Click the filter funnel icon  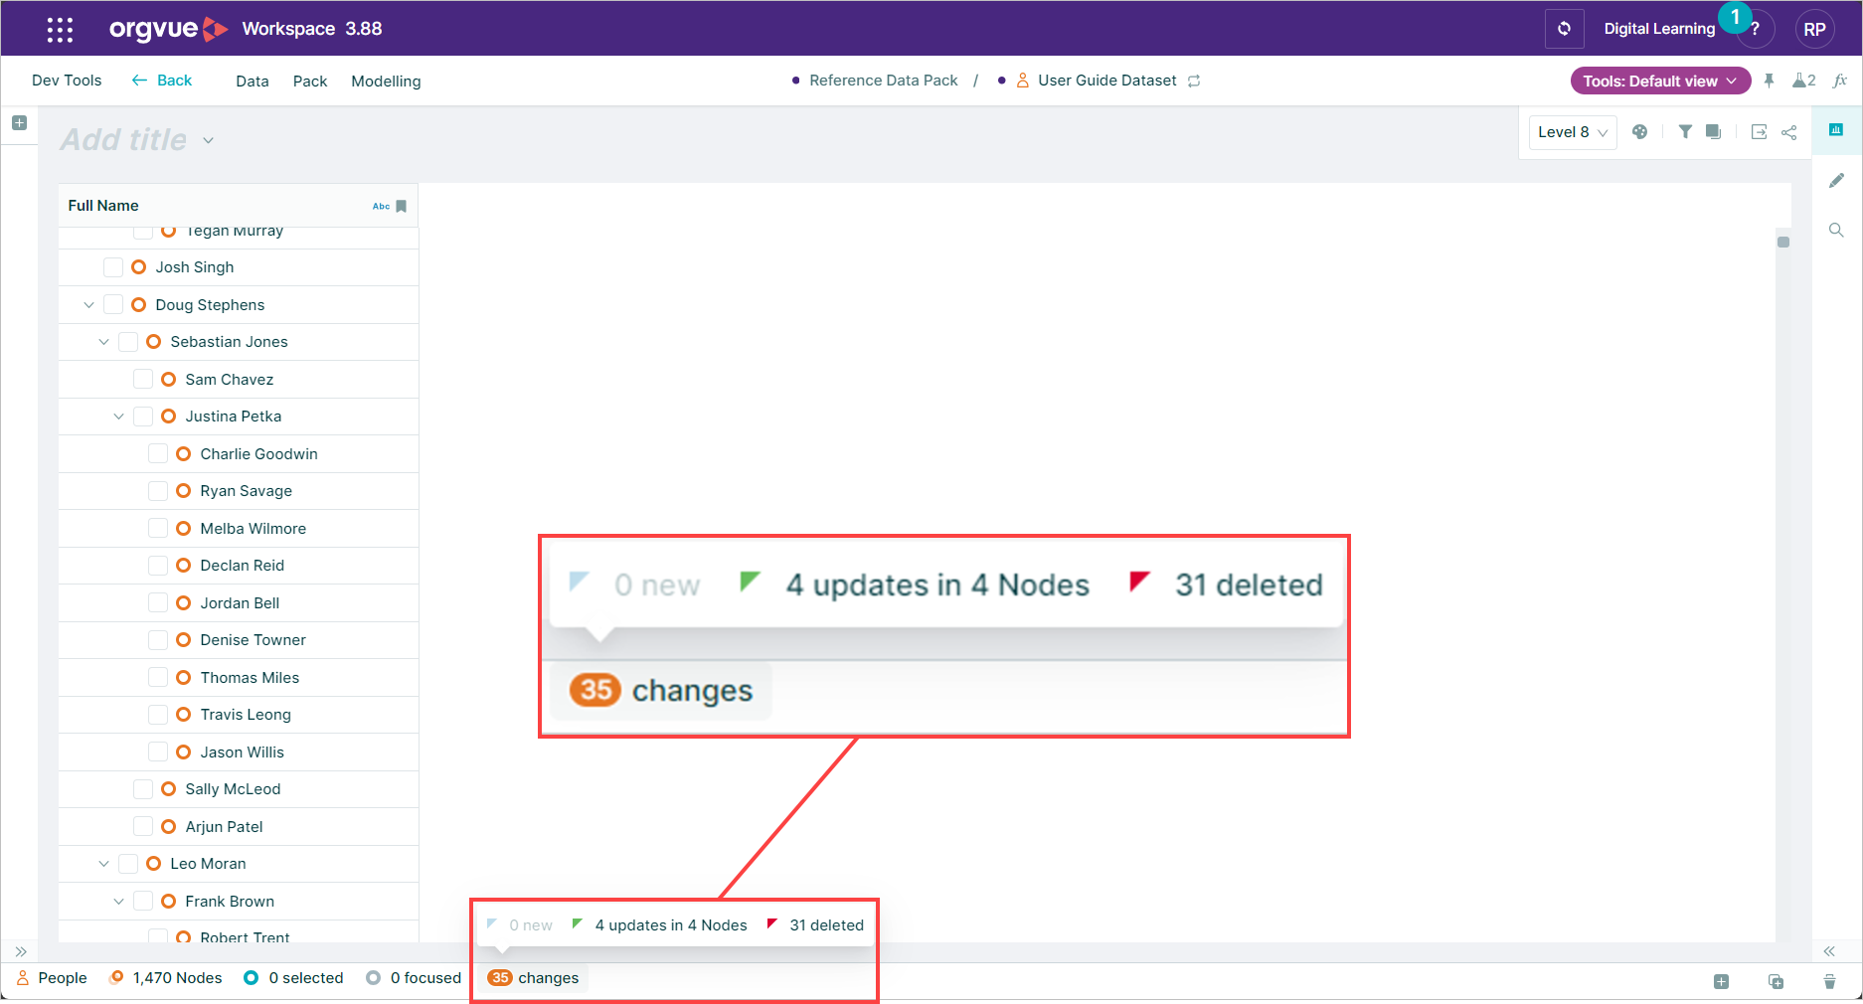tap(1685, 132)
